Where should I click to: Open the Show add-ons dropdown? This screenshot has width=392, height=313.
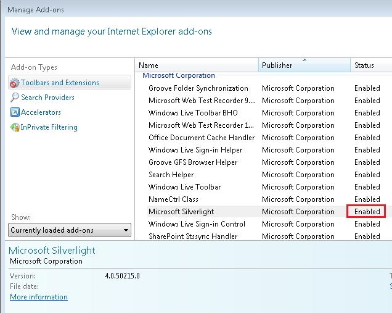coord(70,230)
